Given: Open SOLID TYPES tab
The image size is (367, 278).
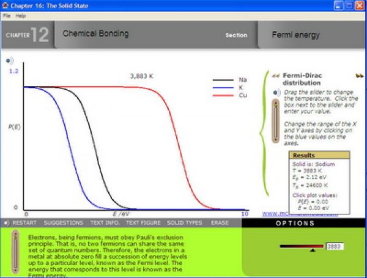Looking at the screenshot, I should pos(185,222).
